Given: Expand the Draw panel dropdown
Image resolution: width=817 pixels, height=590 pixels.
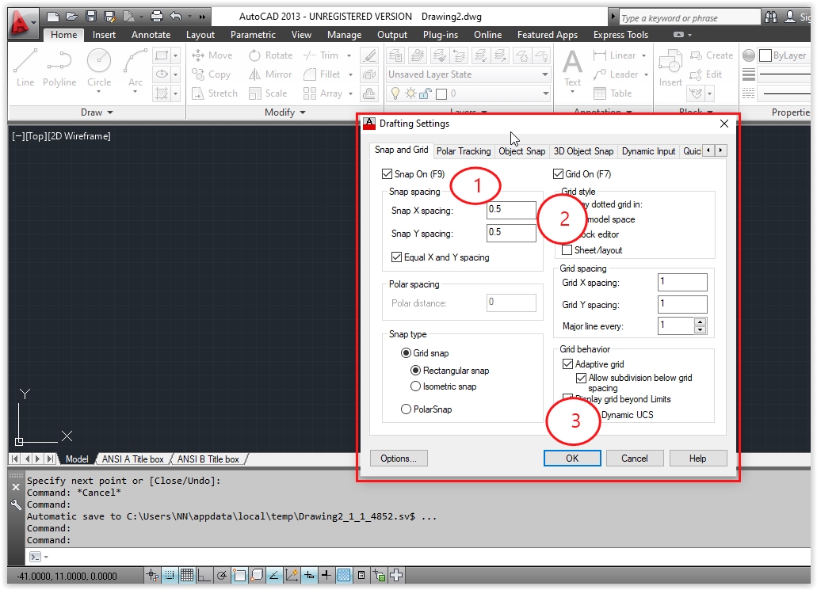Looking at the screenshot, I should (x=97, y=112).
